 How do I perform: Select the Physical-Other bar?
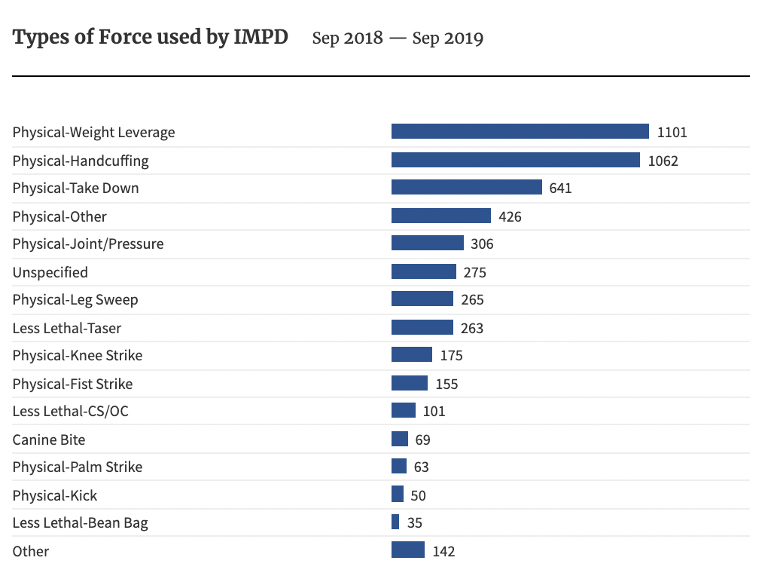440,216
